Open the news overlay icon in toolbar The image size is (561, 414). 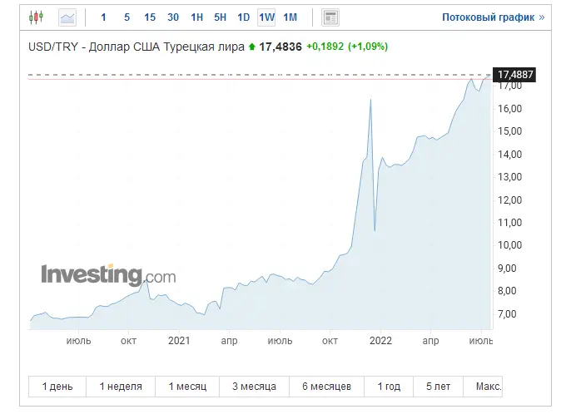(x=330, y=17)
